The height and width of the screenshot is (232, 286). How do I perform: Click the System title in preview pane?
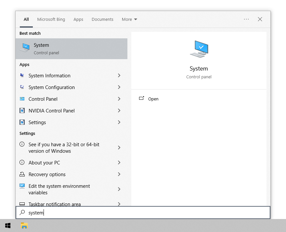tap(199, 69)
